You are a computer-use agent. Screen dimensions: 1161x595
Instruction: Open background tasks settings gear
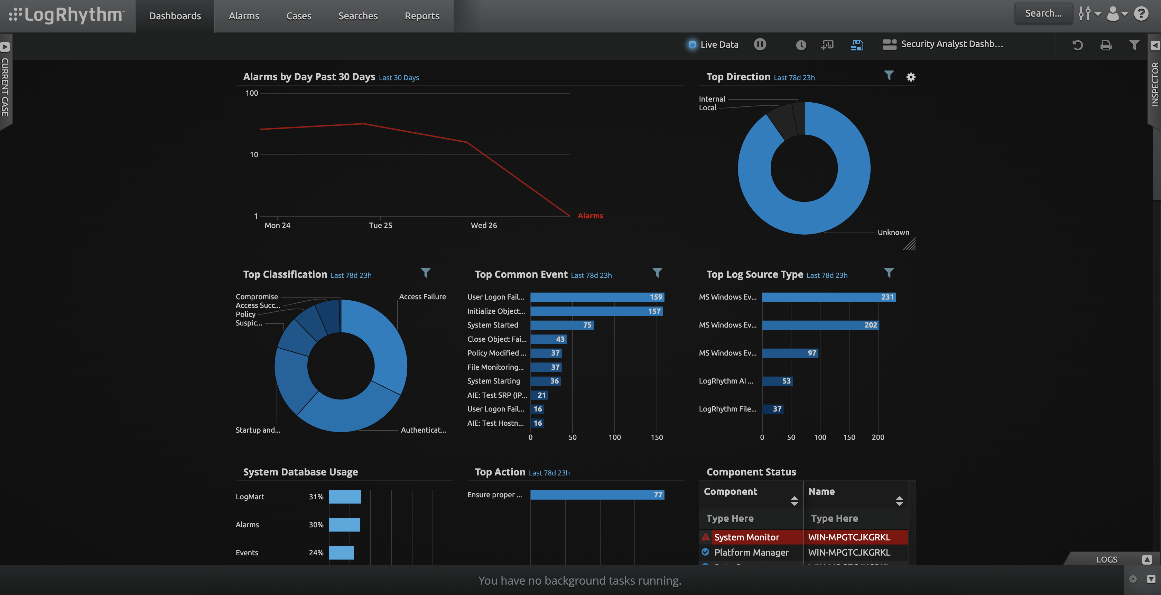tap(1133, 579)
